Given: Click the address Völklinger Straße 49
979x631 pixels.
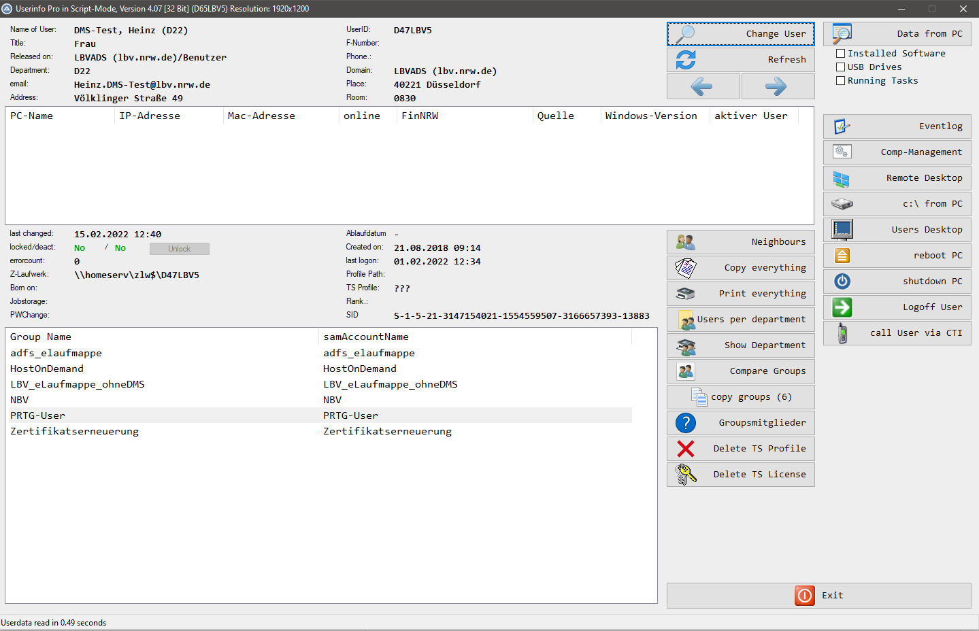Looking at the screenshot, I should coord(129,99).
